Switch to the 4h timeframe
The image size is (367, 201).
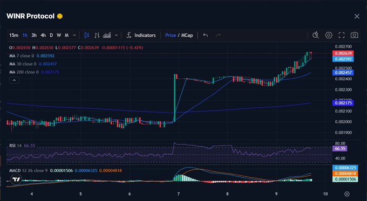click(x=43, y=35)
